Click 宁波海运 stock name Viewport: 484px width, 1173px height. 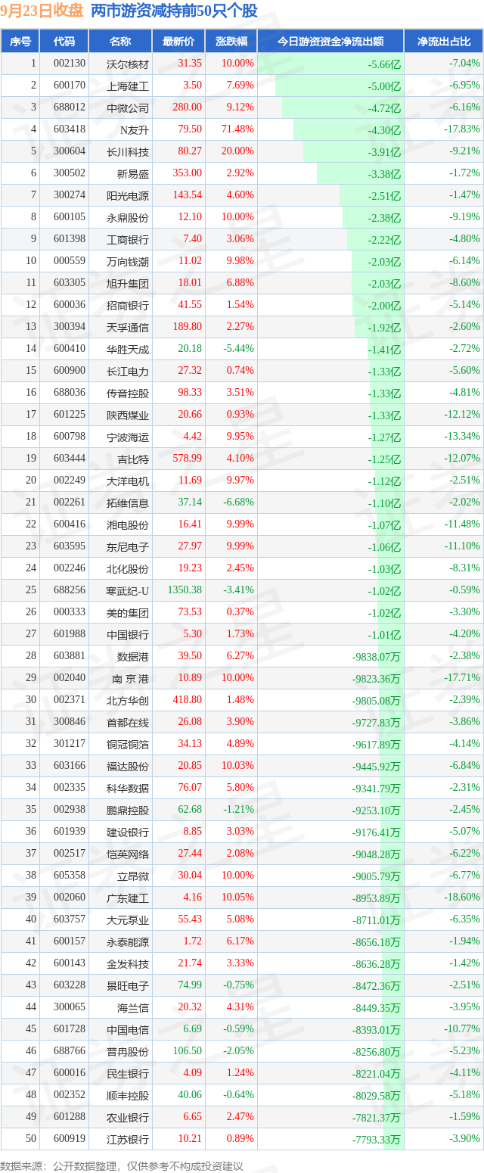pos(128,437)
